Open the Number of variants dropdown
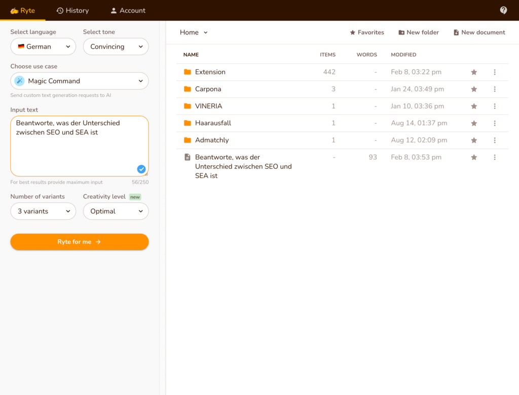Image resolution: width=519 pixels, height=395 pixels. pyautogui.click(x=44, y=211)
